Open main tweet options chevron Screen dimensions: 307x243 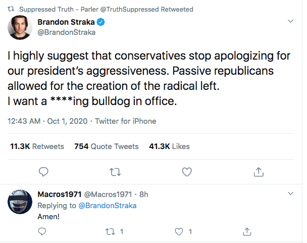pyautogui.click(x=290, y=22)
